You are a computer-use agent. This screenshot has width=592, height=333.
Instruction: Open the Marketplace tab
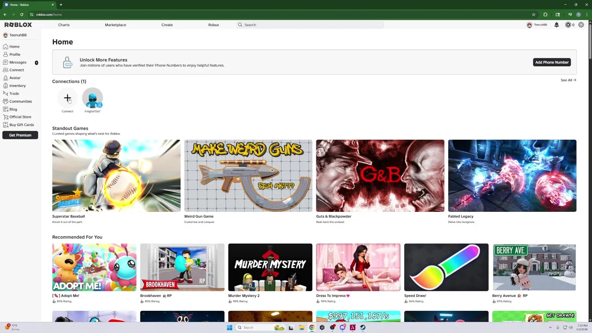[x=115, y=25]
